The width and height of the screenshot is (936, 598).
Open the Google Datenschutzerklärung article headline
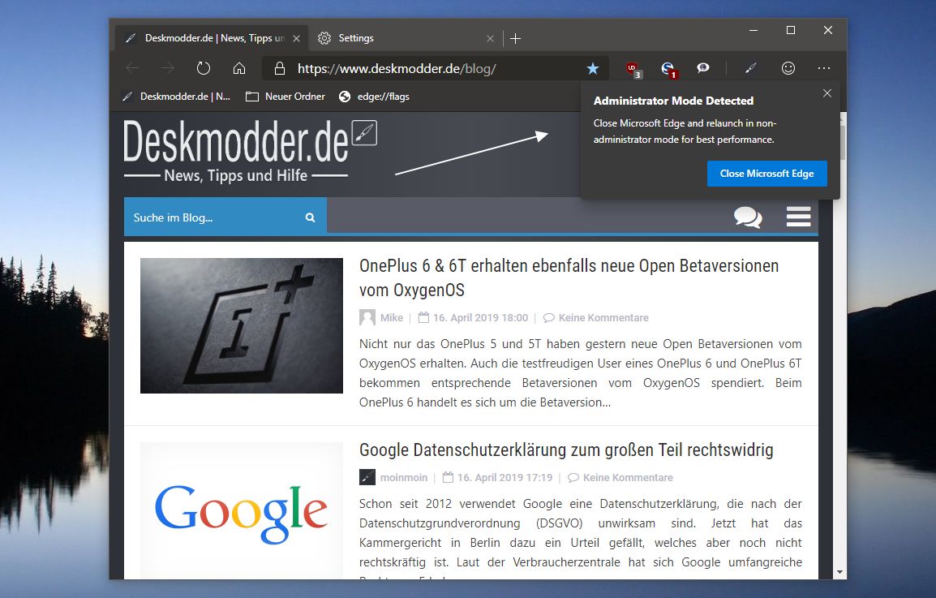(566, 450)
